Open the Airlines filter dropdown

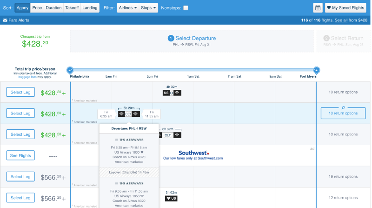click(128, 8)
